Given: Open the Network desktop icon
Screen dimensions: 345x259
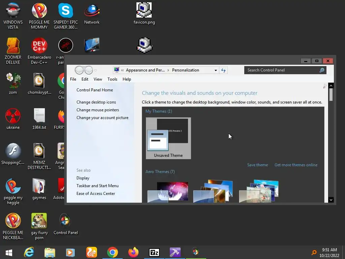Looking at the screenshot, I should [92, 13].
